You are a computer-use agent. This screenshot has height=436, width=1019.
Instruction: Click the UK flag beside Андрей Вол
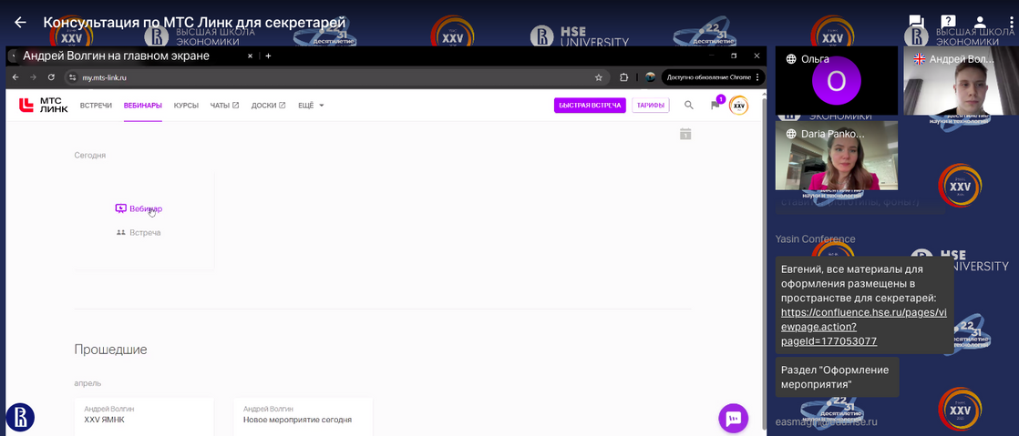pyautogui.click(x=919, y=59)
